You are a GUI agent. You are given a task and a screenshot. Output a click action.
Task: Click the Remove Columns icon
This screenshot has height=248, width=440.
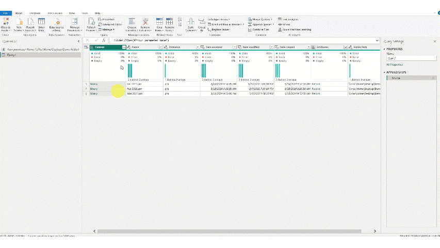click(145, 22)
